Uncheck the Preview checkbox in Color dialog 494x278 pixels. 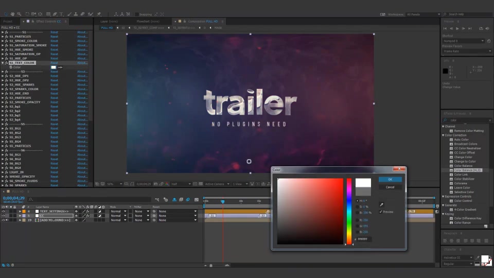pyautogui.click(x=381, y=212)
